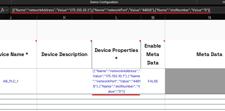Select column N header

point(195,18)
